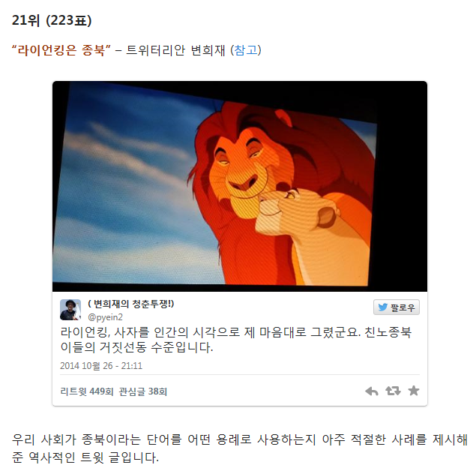Click the red quote "라이언킹은 종북"
Viewport: 476px width, 474px height.
coord(61,49)
